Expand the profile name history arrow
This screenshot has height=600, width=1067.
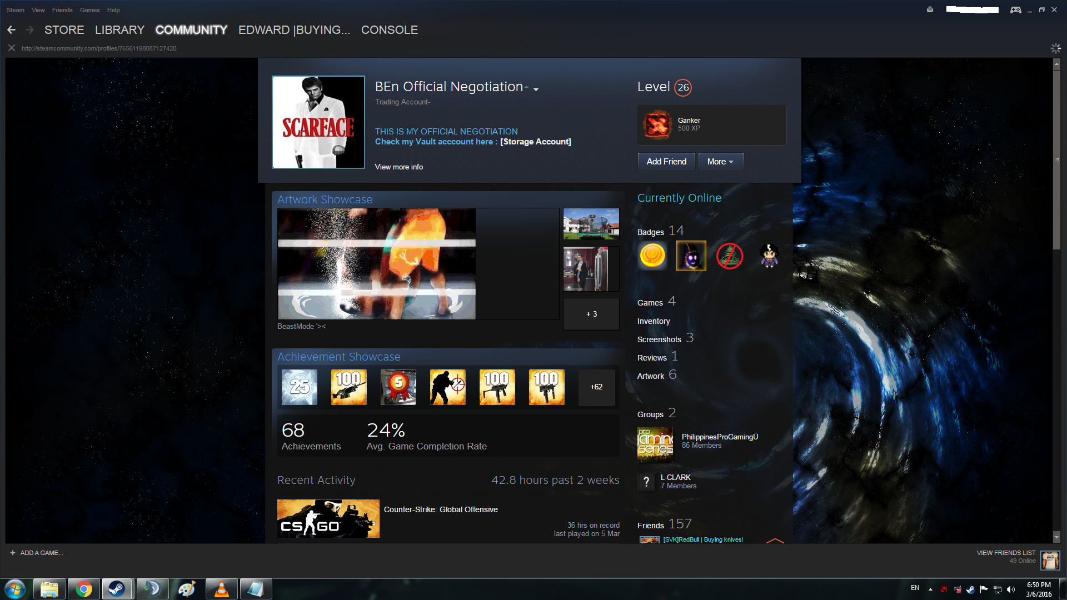coord(536,89)
